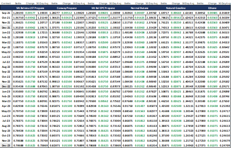The height and width of the screenshot is (148, 231).
Task: Select the Jan-23 contract row label
Action: (6, 91)
